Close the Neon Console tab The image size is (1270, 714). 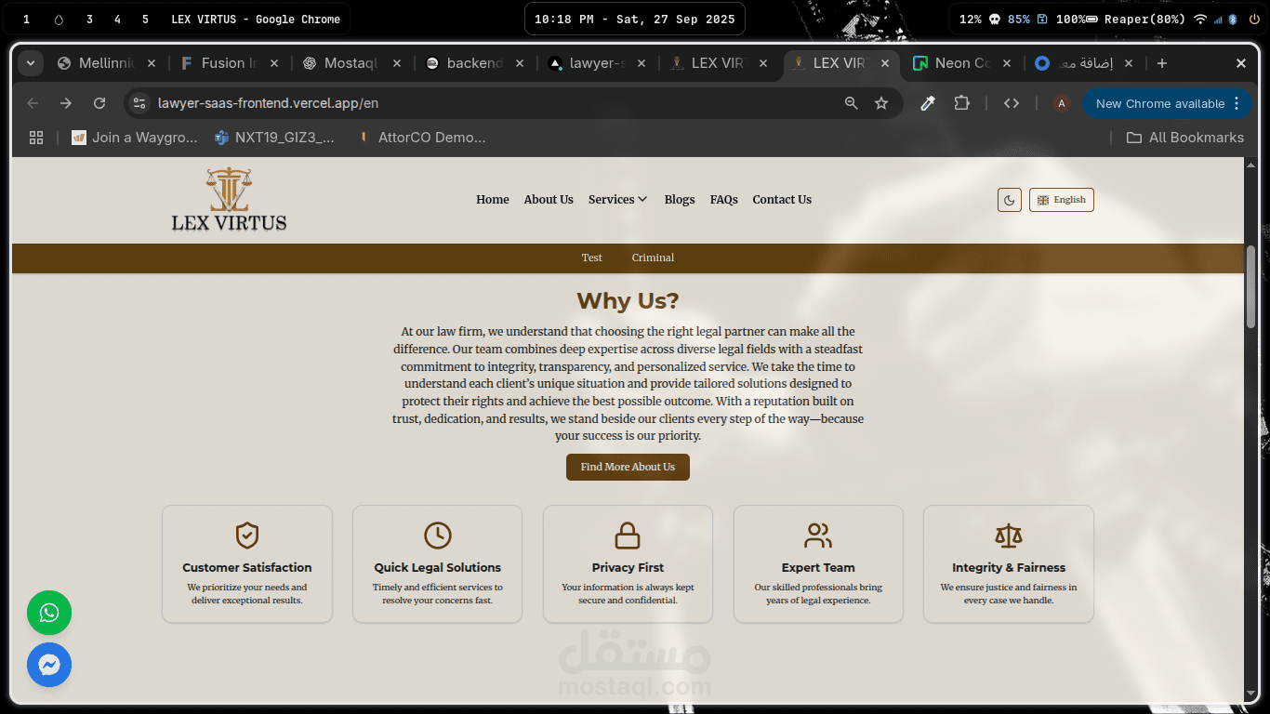(x=1008, y=63)
